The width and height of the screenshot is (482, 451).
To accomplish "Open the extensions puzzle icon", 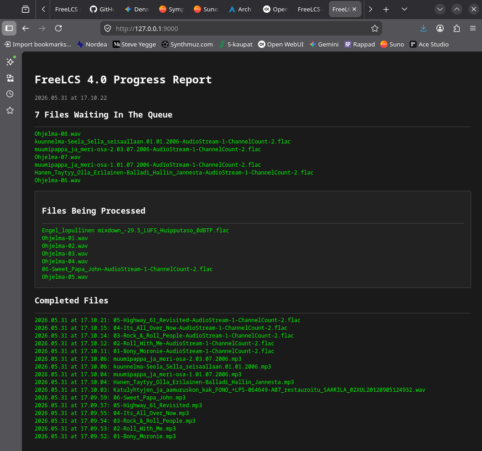I will point(456,29).
